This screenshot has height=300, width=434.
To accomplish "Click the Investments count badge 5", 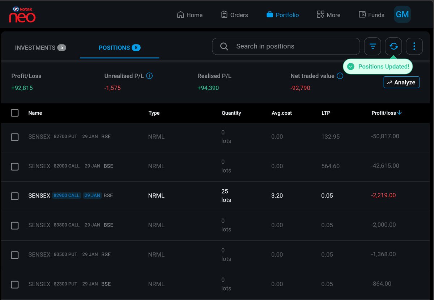I will click(x=62, y=48).
